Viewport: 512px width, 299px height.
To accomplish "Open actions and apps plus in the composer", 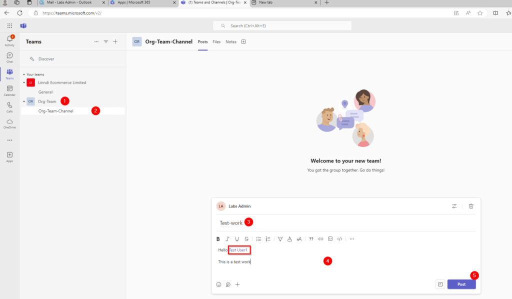I will (237, 284).
